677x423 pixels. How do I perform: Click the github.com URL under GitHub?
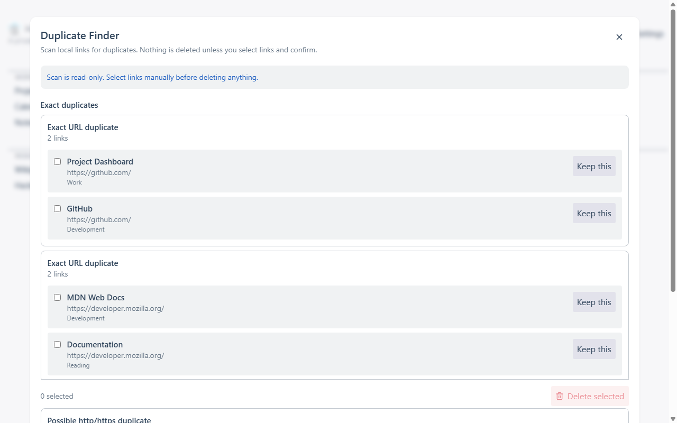99,219
